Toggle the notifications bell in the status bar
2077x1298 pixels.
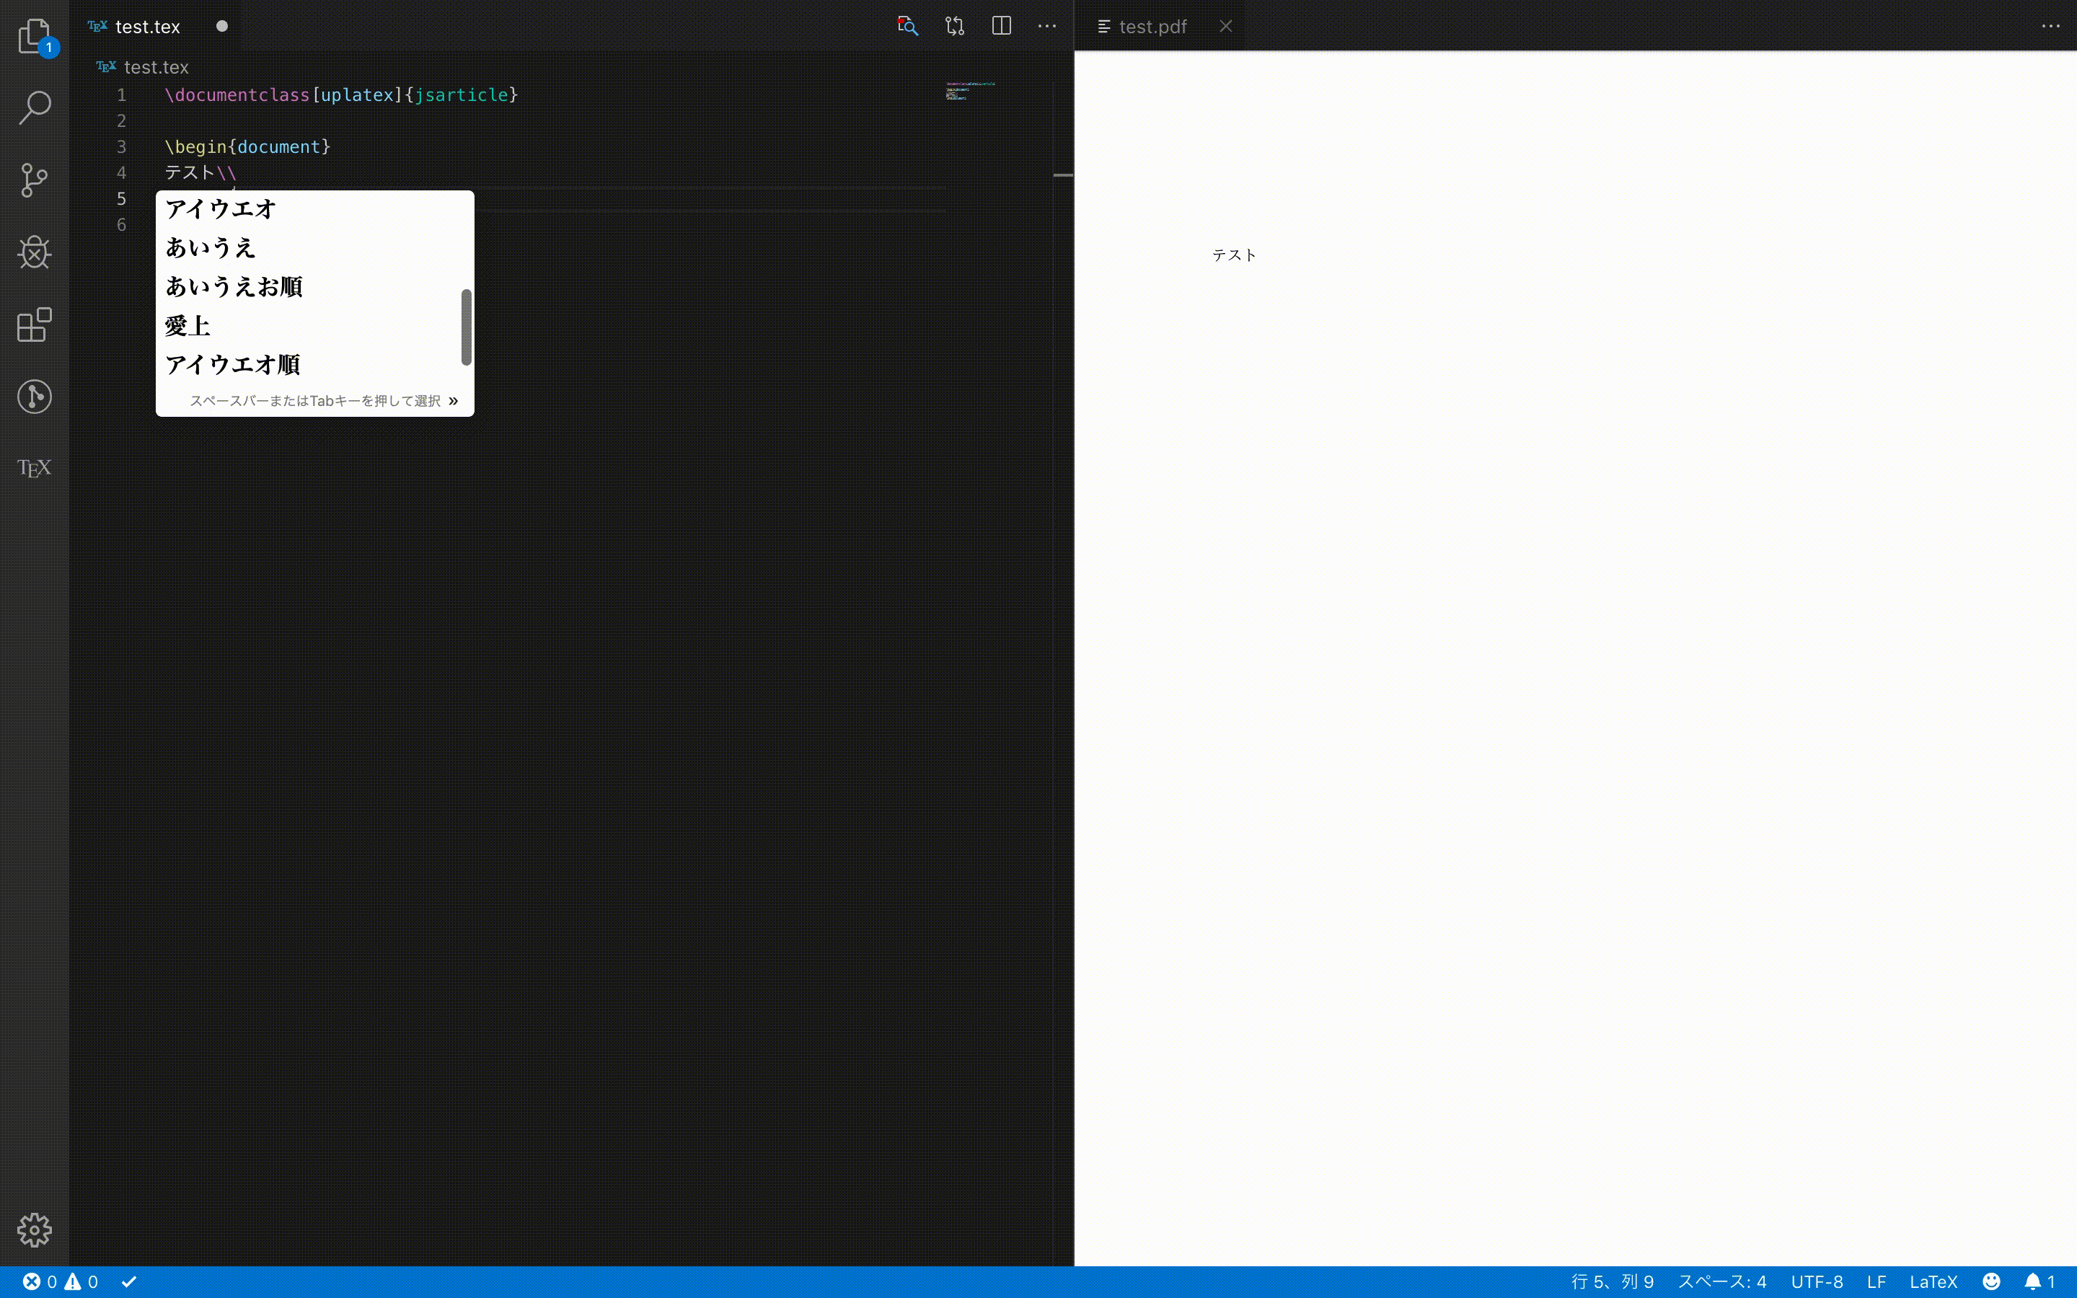click(x=2032, y=1281)
